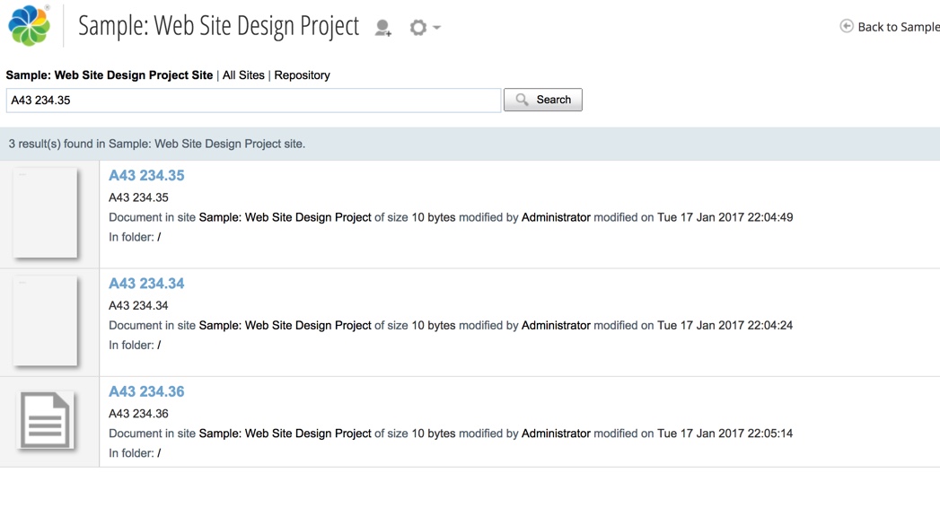Click the Back to Sample link
940x517 pixels.
click(x=897, y=27)
